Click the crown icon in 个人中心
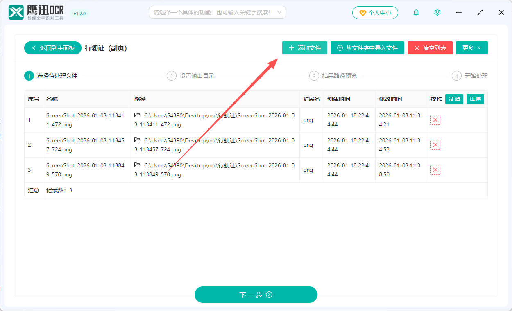The width and height of the screenshot is (512, 311). tap(362, 12)
